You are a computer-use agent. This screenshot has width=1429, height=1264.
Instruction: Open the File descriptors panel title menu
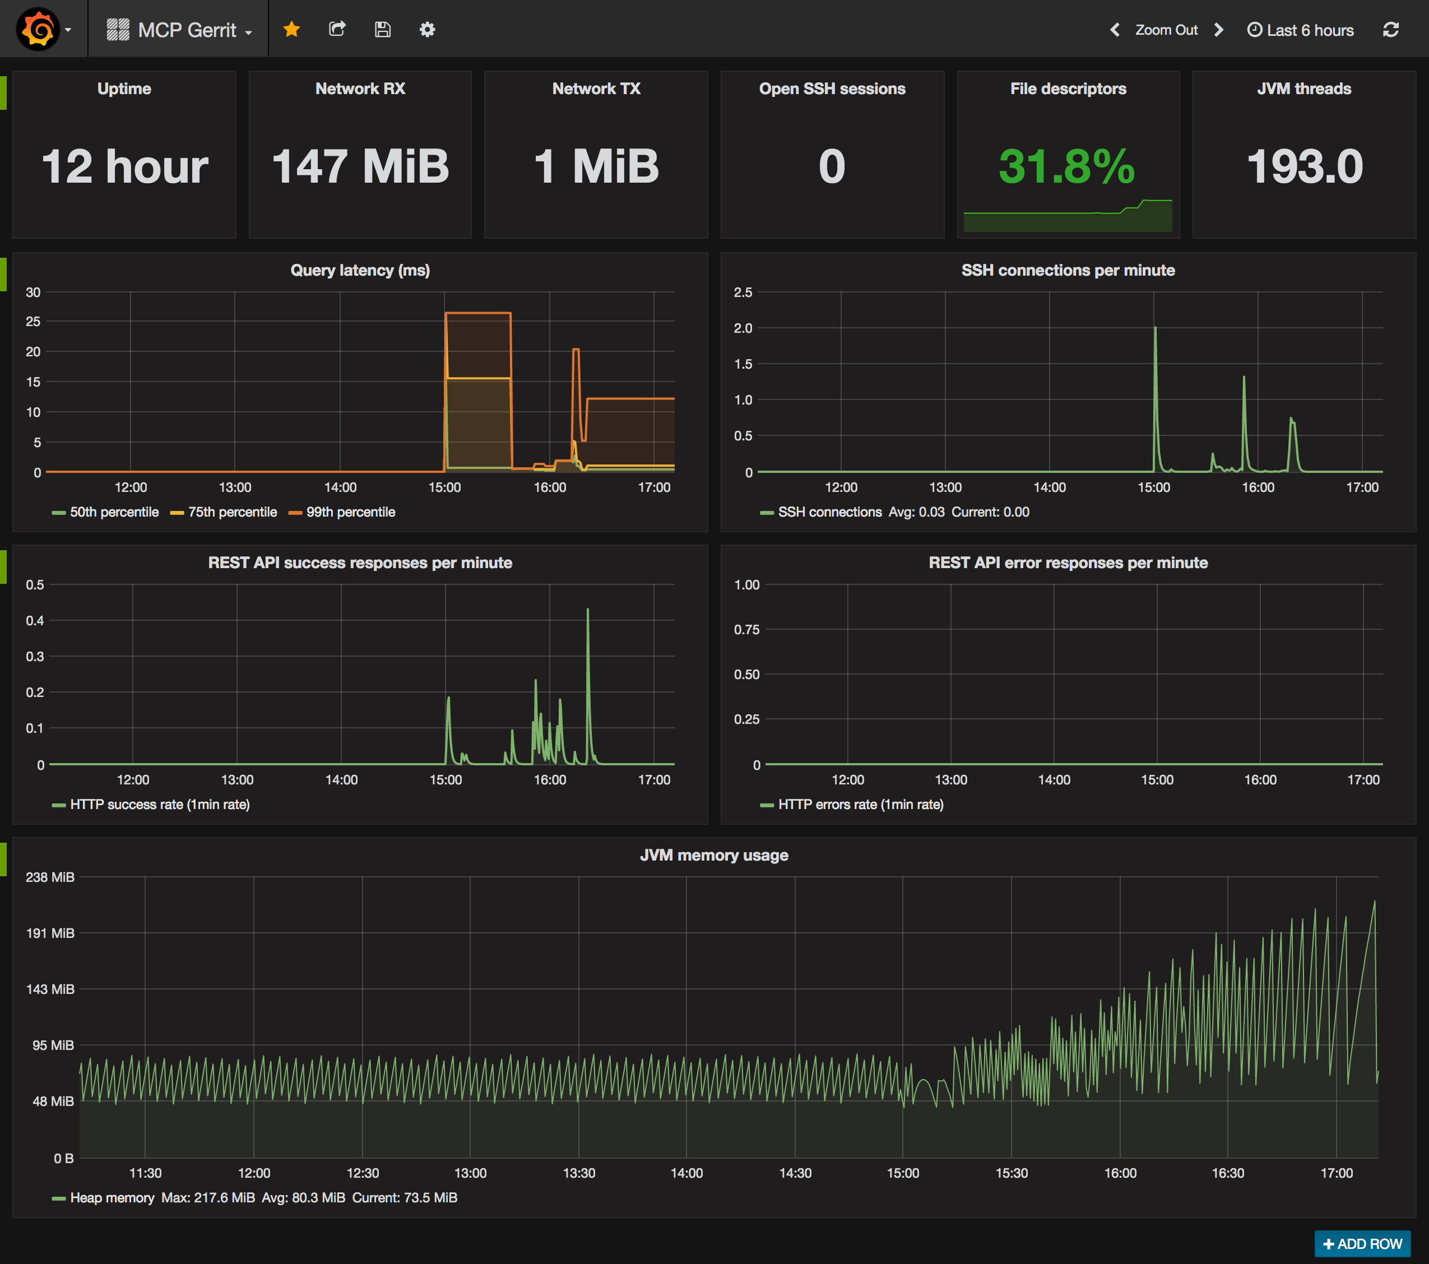click(1068, 89)
